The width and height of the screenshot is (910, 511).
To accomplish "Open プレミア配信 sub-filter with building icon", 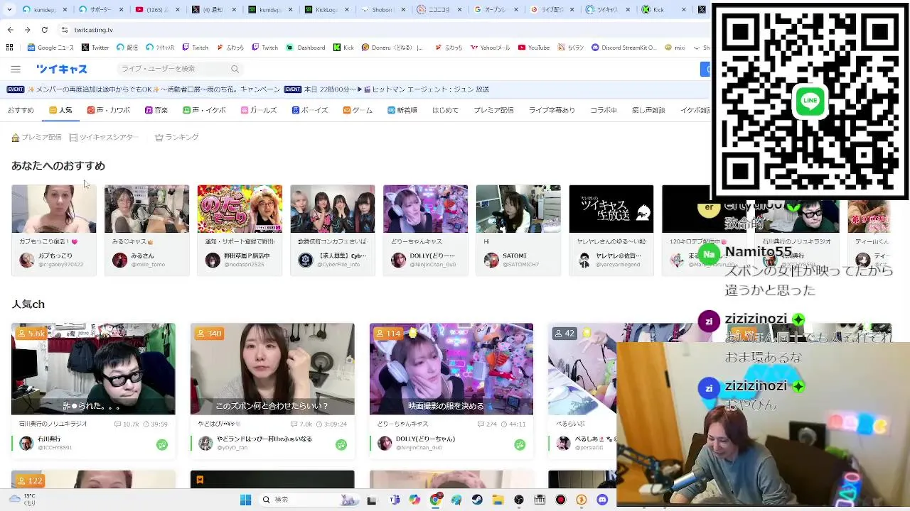I will [x=36, y=137].
